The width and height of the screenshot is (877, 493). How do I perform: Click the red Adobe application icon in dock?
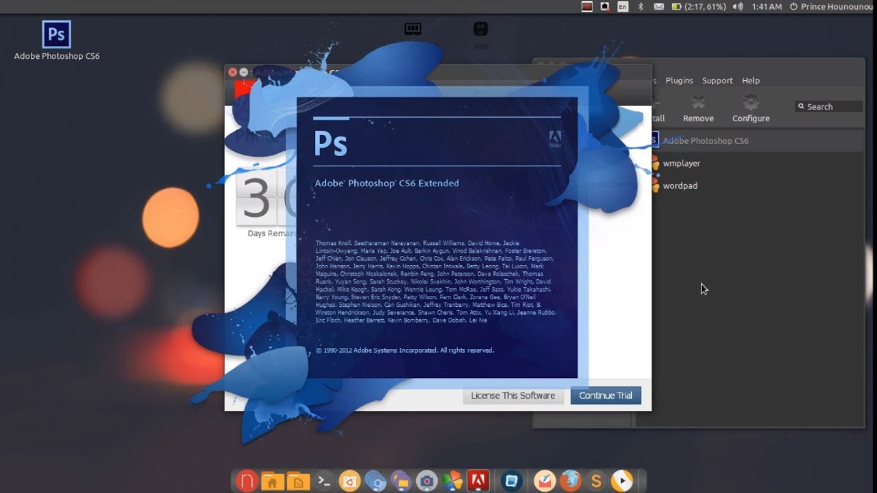478,481
